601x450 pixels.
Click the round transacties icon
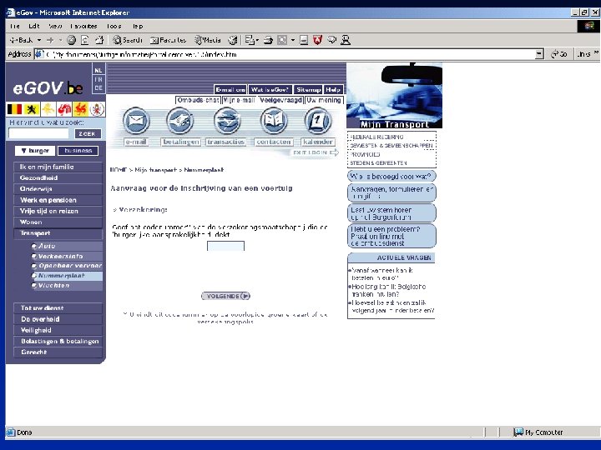pos(227,121)
